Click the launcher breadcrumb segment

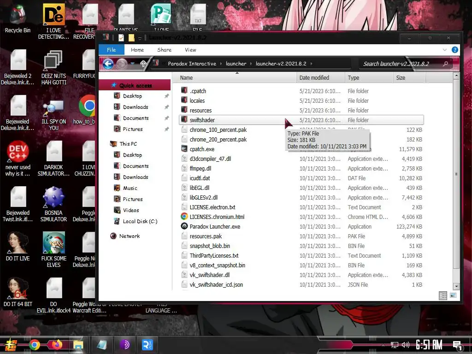(x=236, y=64)
